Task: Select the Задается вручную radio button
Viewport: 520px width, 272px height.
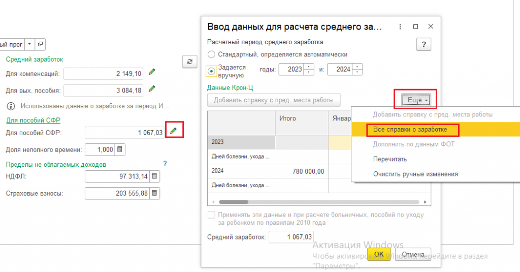Action: coord(211,71)
